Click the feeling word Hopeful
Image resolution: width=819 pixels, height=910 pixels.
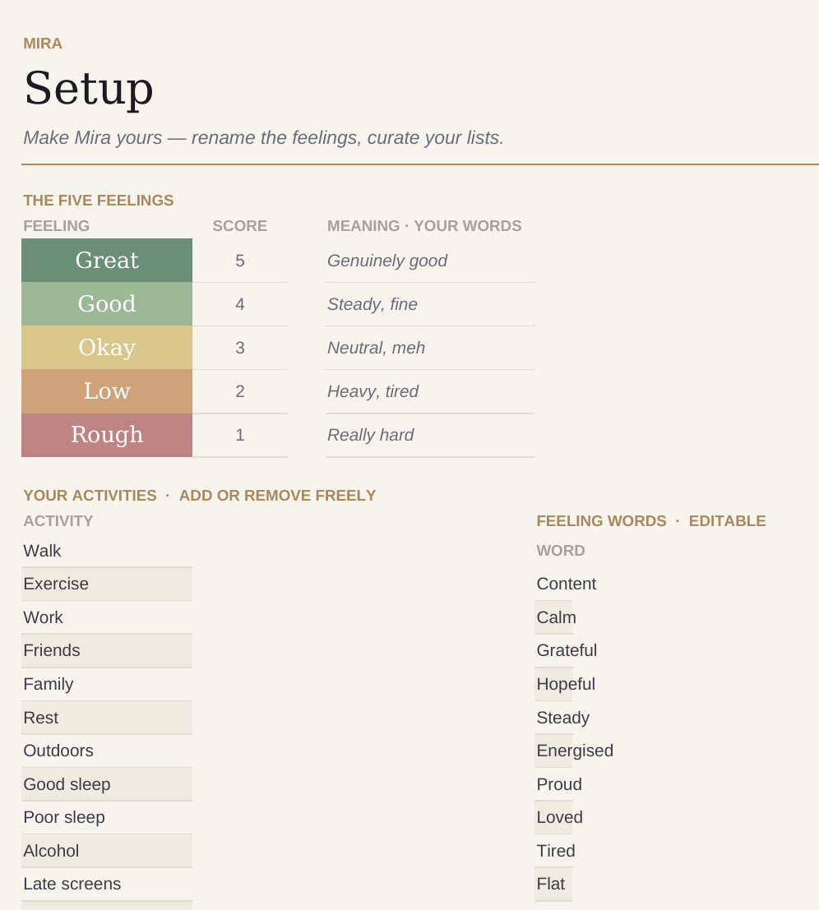click(566, 684)
